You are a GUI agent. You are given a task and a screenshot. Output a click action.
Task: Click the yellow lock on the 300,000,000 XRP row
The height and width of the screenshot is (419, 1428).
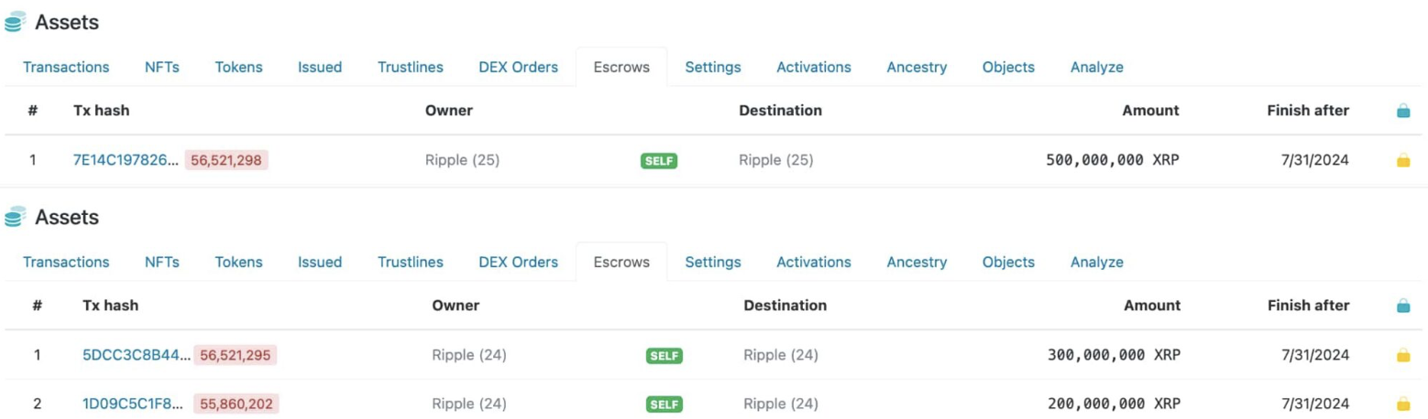[x=1402, y=355]
